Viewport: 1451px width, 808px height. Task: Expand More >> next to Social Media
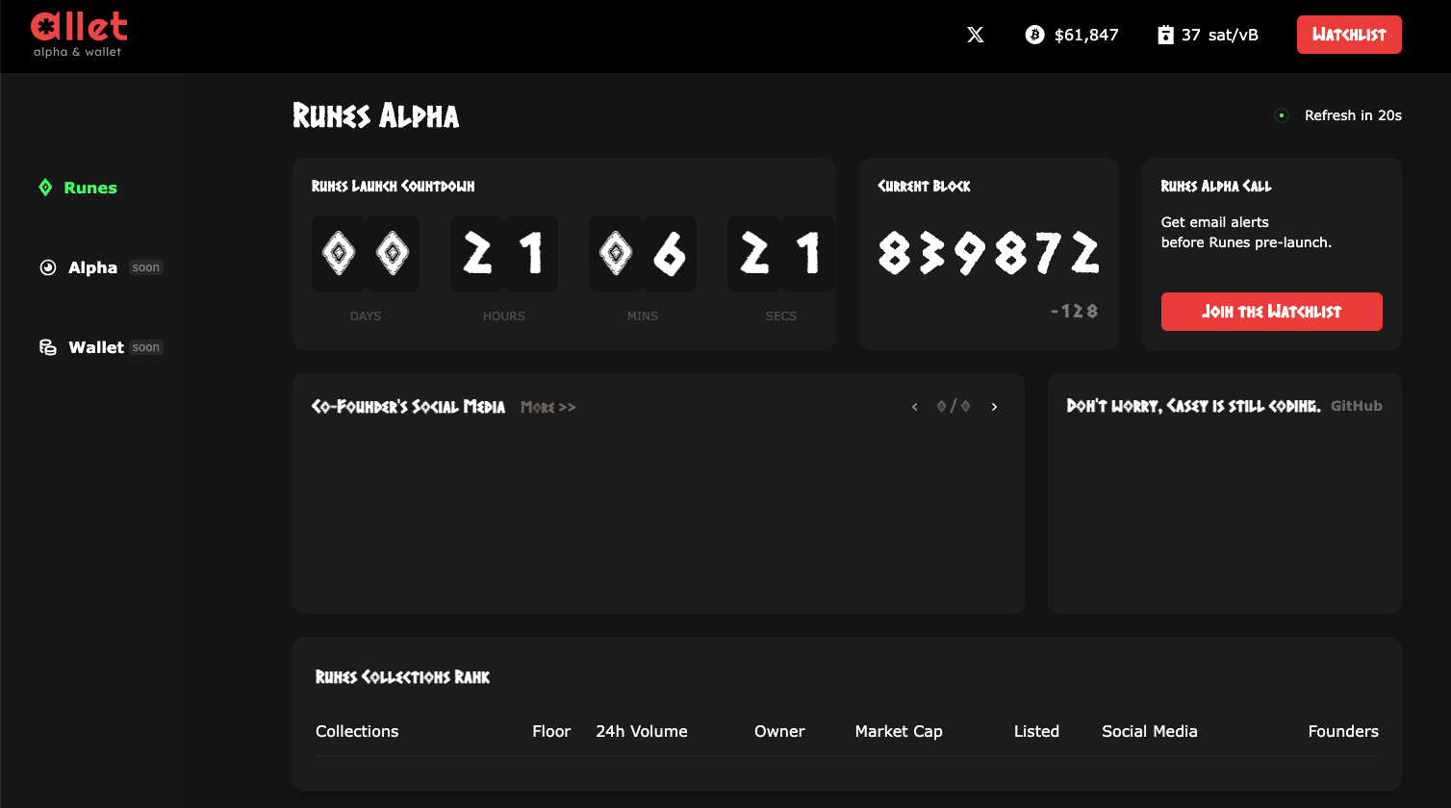pos(547,407)
